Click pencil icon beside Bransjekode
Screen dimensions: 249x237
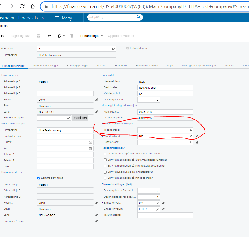[197, 142]
